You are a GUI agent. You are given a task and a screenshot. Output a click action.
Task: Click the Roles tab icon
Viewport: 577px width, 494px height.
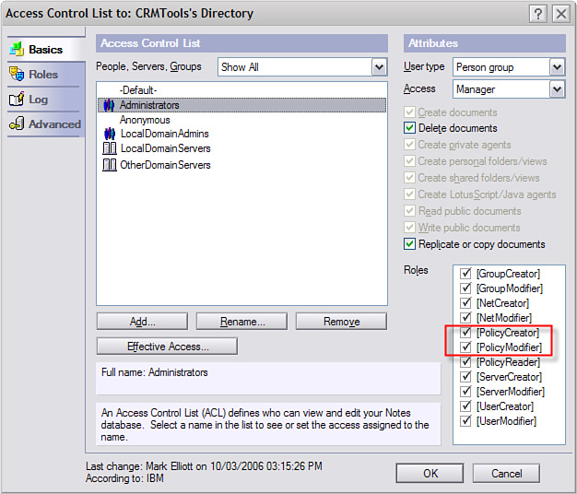(16, 74)
